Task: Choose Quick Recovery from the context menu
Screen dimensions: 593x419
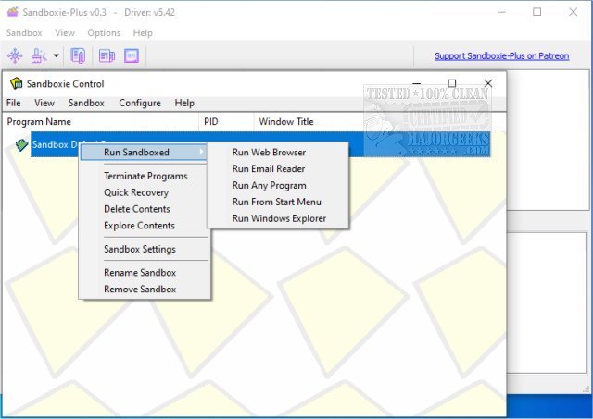Action: pyautogui.click(x=136, y=192)
